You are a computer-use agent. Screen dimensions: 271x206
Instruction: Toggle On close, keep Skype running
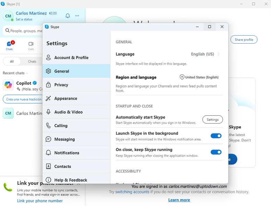click(x=216, y=152)
